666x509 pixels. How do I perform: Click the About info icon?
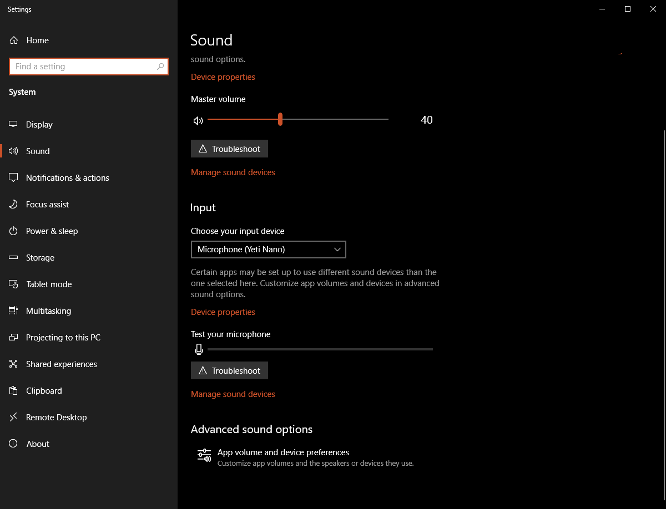(x=14, y=444)
